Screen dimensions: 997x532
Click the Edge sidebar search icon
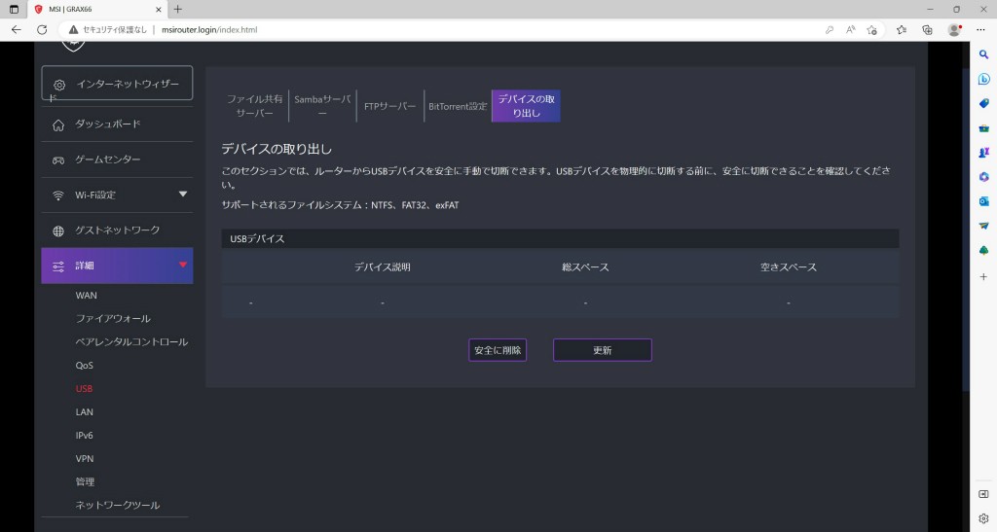pyautogui.click(x=983, y=54)
